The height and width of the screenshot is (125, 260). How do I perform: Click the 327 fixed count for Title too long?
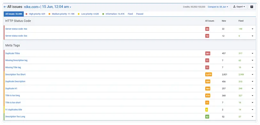point(240,96)
